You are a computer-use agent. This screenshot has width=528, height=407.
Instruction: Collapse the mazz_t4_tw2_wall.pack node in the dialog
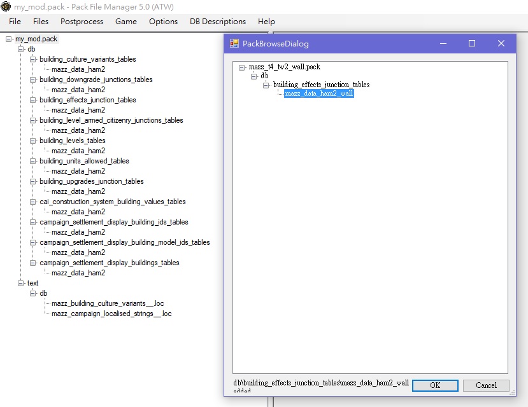click(x=241, y=66)
